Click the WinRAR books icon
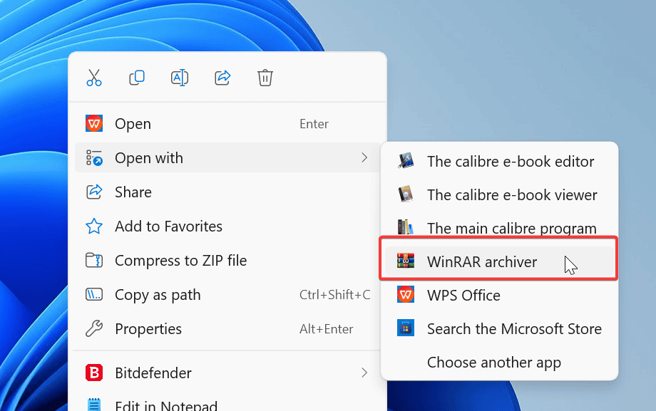The width and height of the screenshot is (656, 411). coord(406,261)
